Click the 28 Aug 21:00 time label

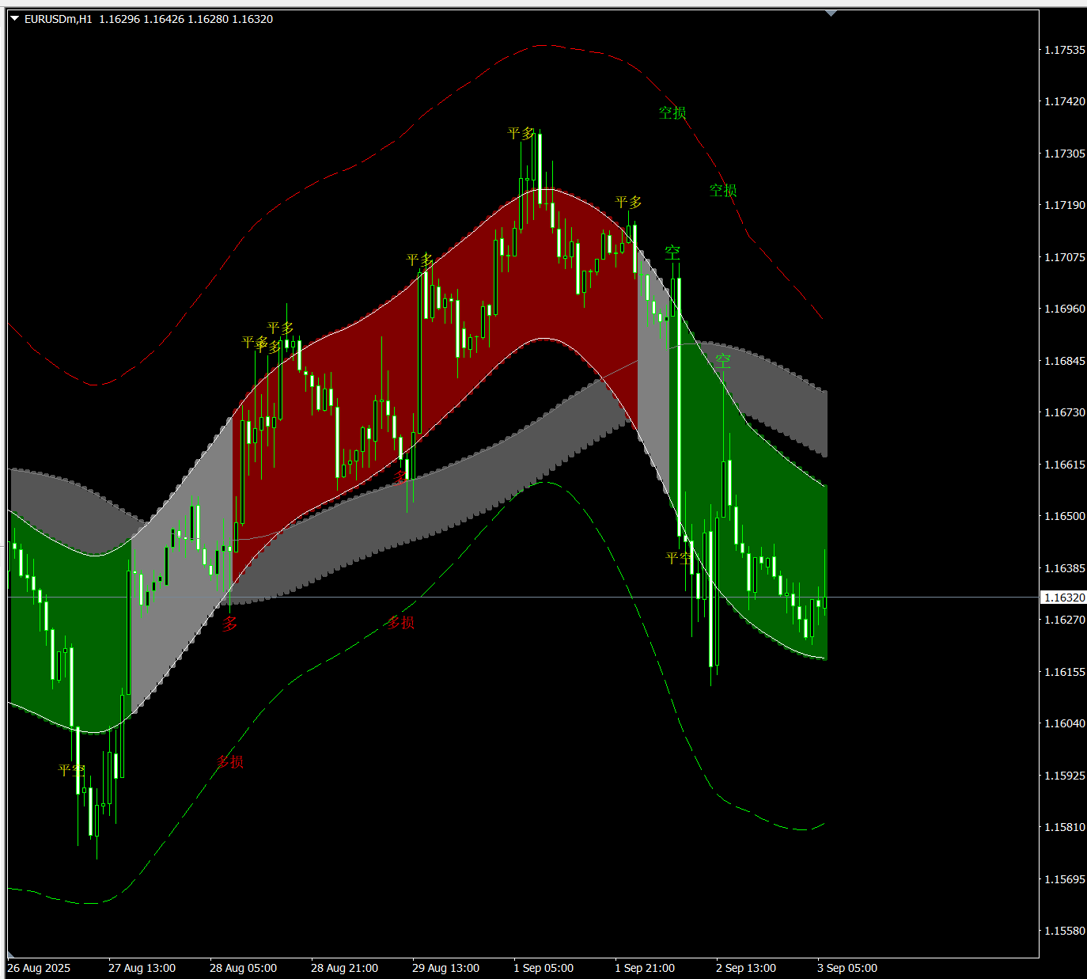tap(344, 968)
